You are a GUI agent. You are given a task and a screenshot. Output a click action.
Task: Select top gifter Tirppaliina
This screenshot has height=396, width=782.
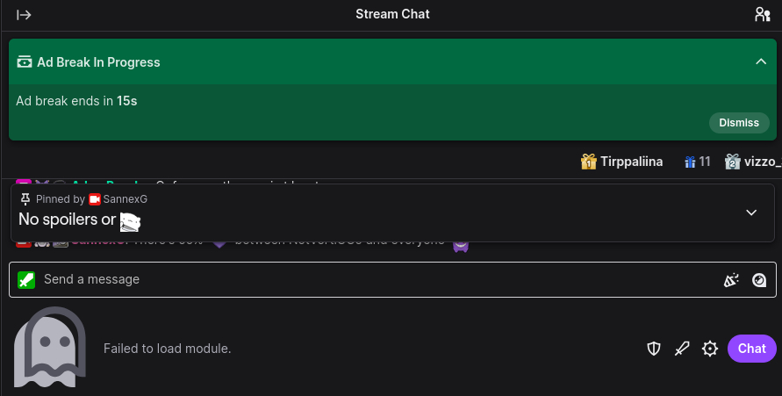click(622, 162)
